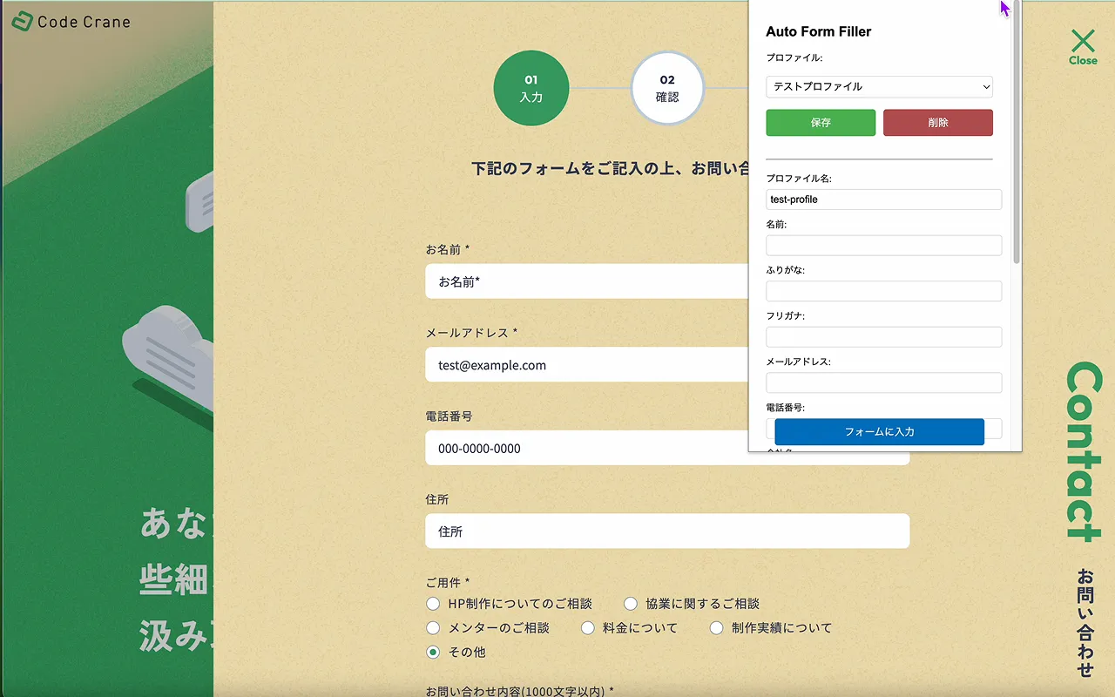
Task: Select HP制作についてのご相談 radio button
Action: 433,604
